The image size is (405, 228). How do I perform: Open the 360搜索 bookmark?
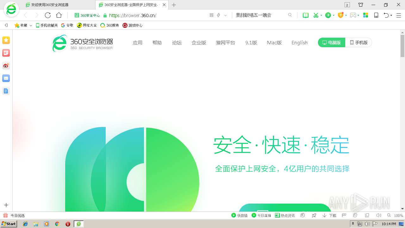pyautogui.click(x=109, y=25)
